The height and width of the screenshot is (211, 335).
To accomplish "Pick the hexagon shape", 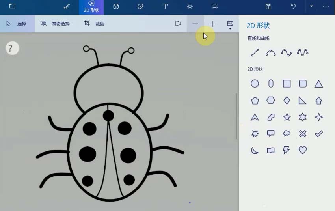I will [271, 100].
